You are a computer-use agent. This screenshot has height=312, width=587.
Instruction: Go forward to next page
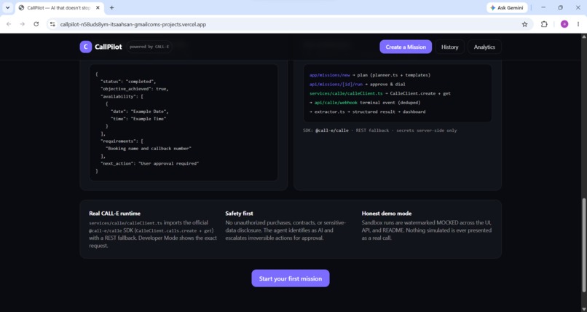pos(23,24)
